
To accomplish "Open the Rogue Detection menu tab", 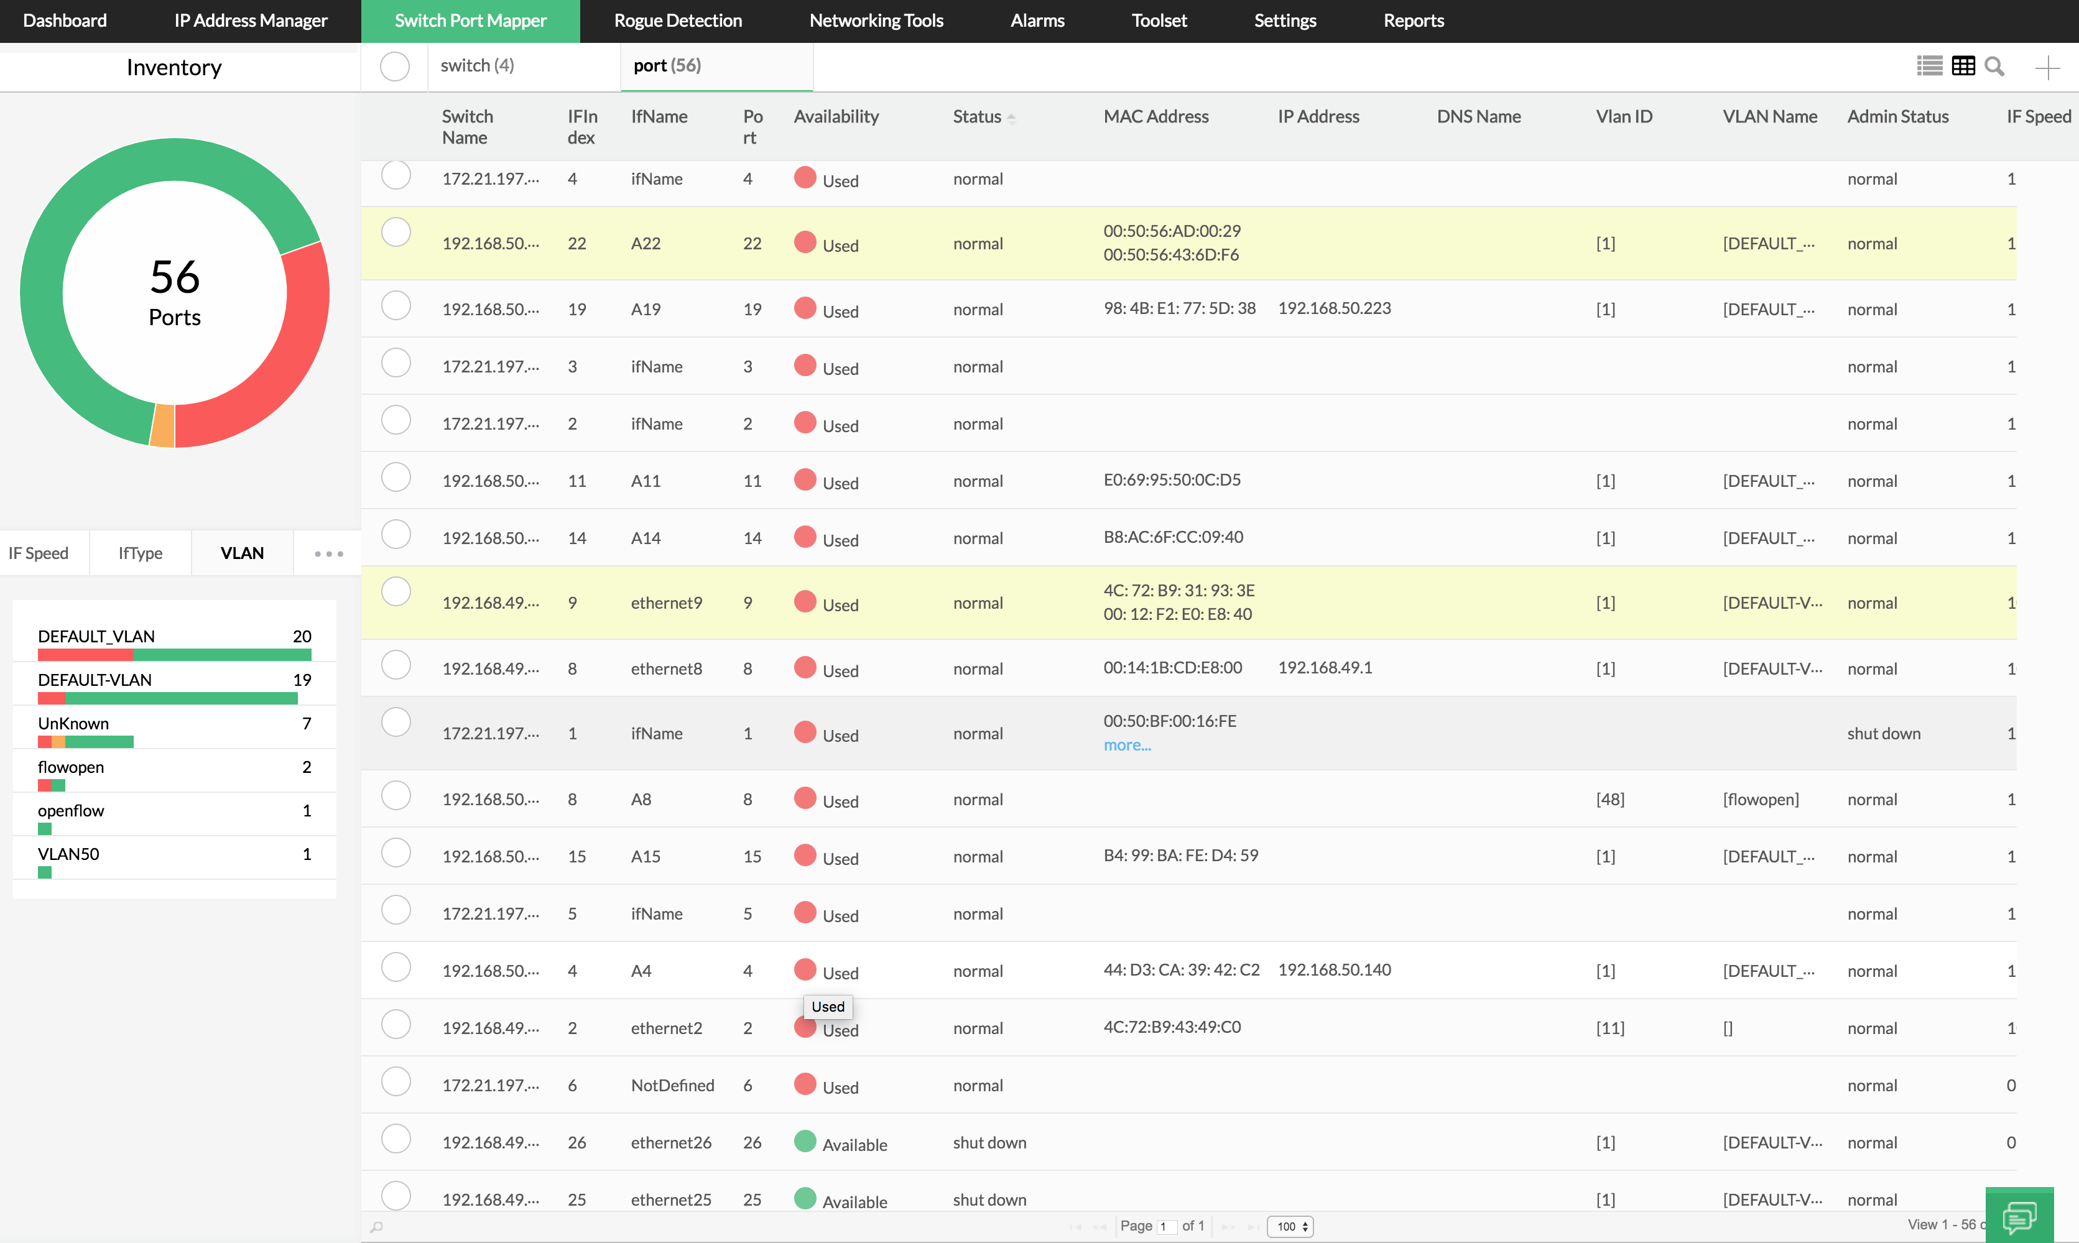I will coord(678,21).
